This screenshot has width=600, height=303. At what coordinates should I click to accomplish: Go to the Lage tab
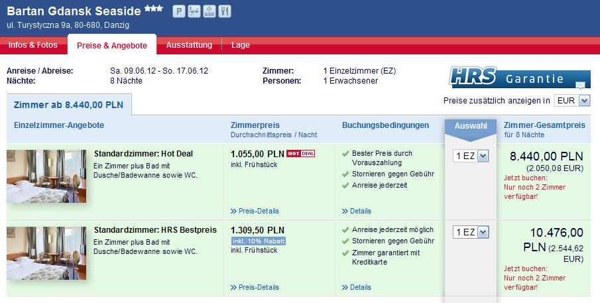click(241, 45)
